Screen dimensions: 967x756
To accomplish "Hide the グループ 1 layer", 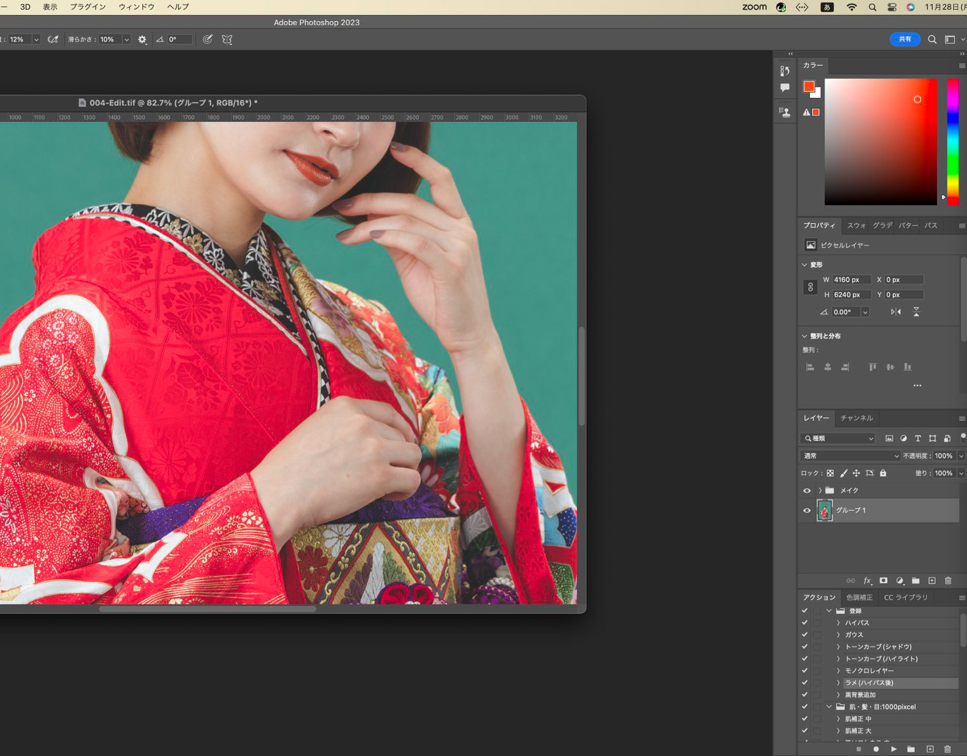I will pyautogui.click(x=807, y=510).
